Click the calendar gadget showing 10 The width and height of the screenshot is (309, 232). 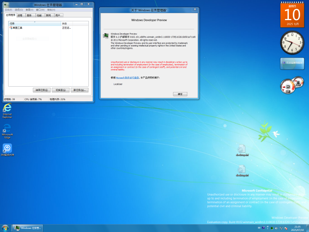coord(292,14)
